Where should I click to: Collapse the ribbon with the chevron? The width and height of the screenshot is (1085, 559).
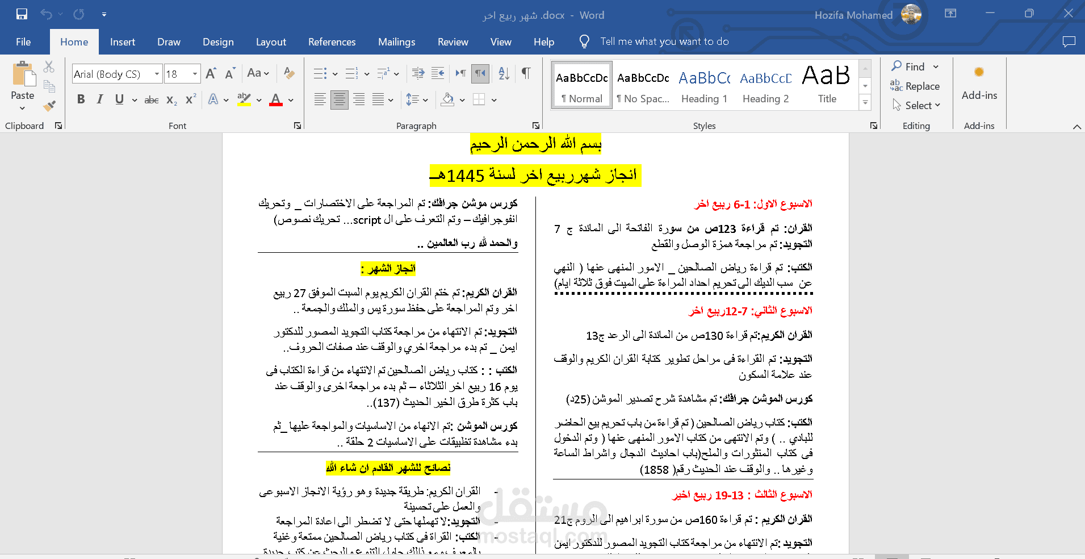click(1076, 127)
